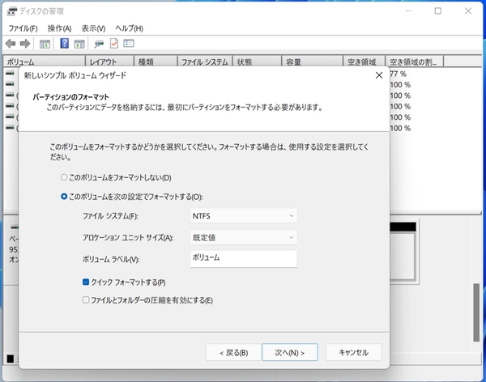Click the 空き領域の割 column header
486x382 pixels.
click(x=415, y=62)
